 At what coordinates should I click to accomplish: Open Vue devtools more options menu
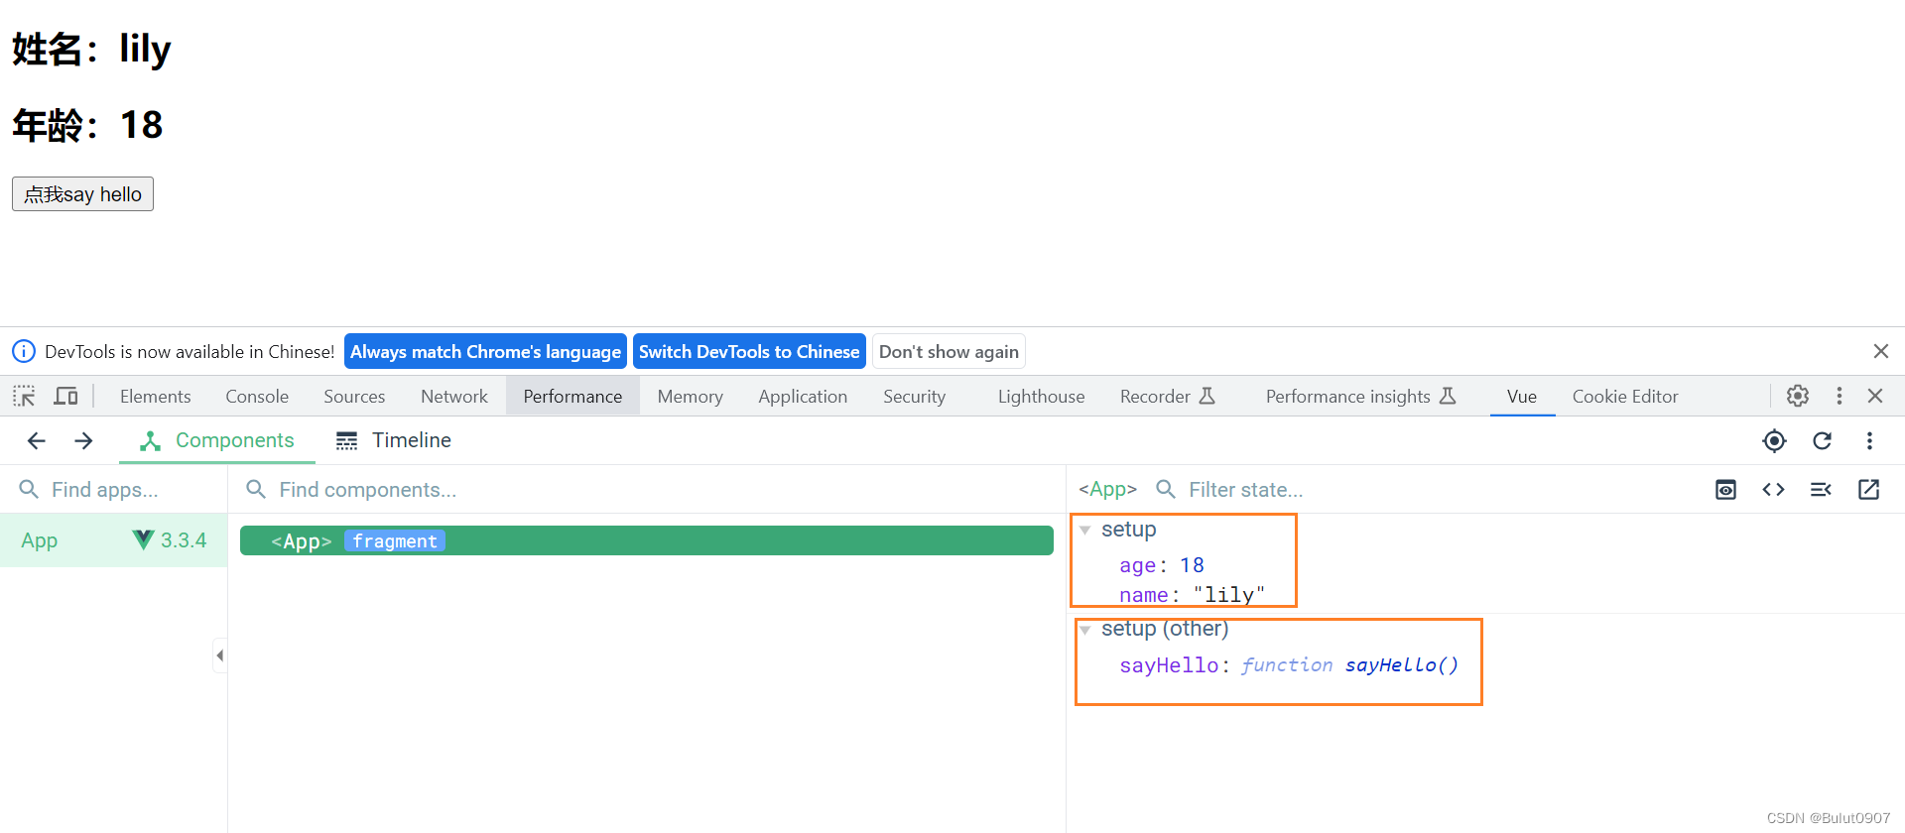coord(1870,440)
